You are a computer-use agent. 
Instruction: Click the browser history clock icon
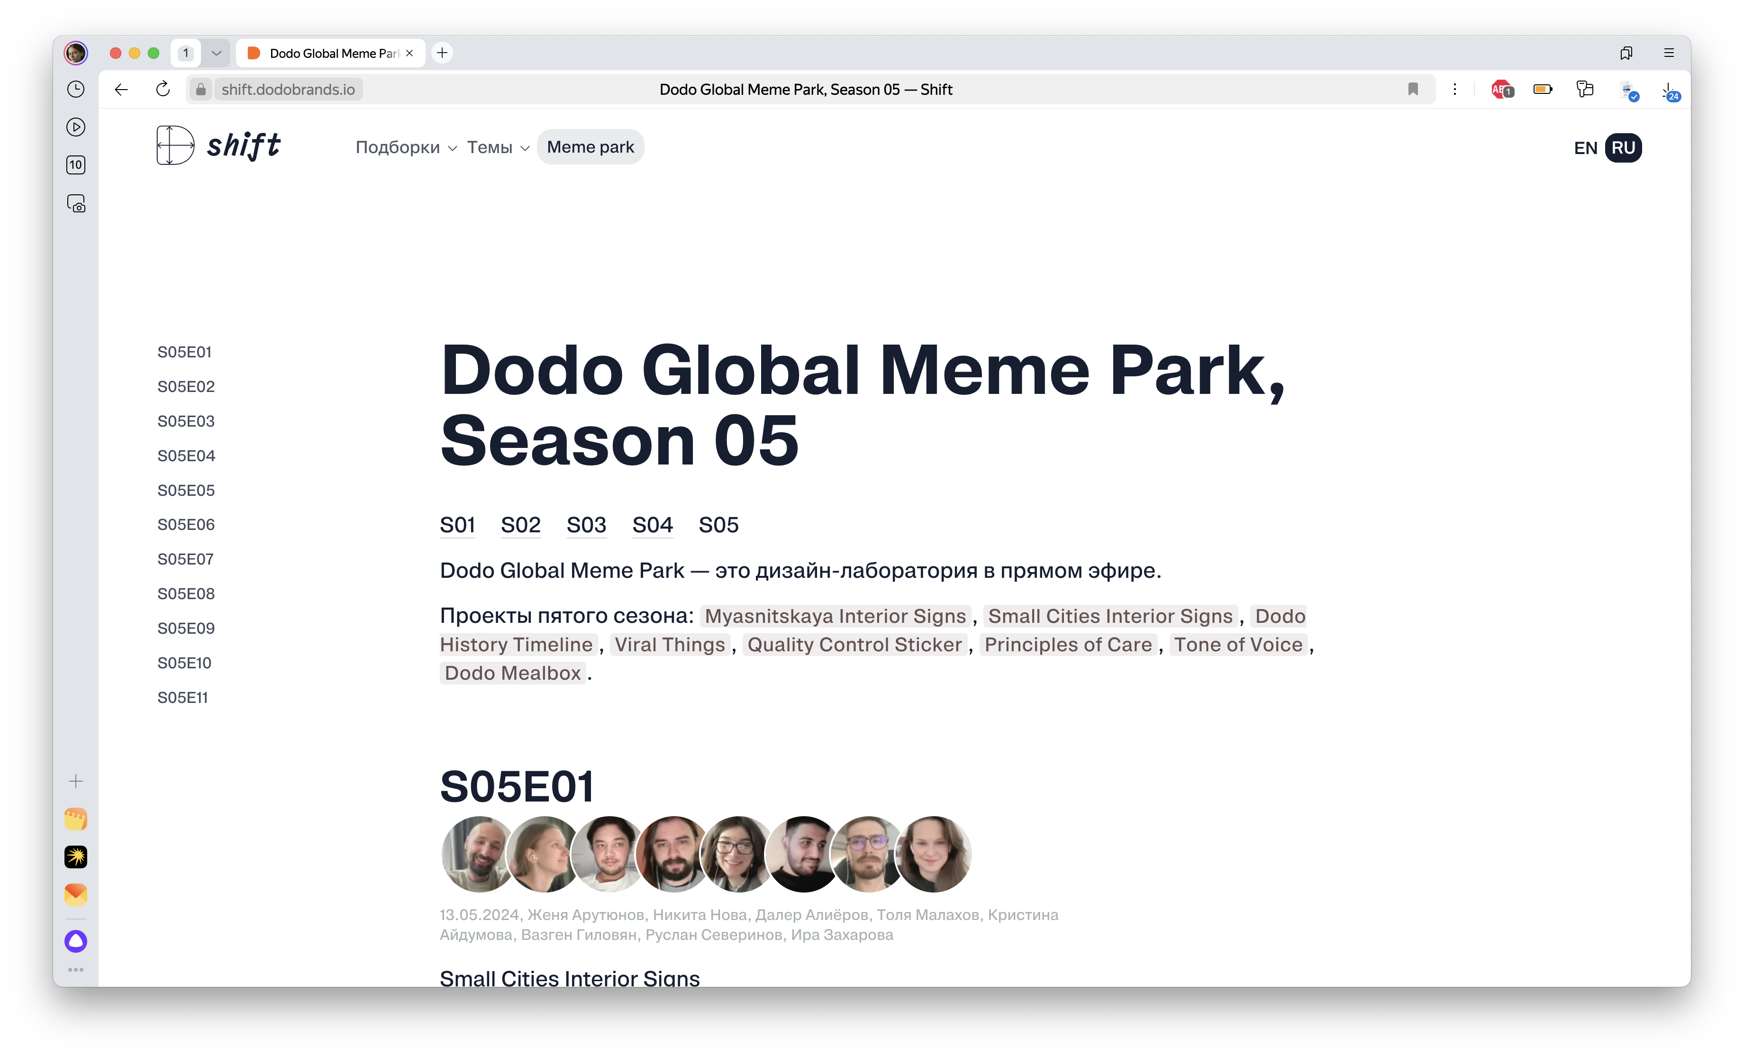[76, 89]
